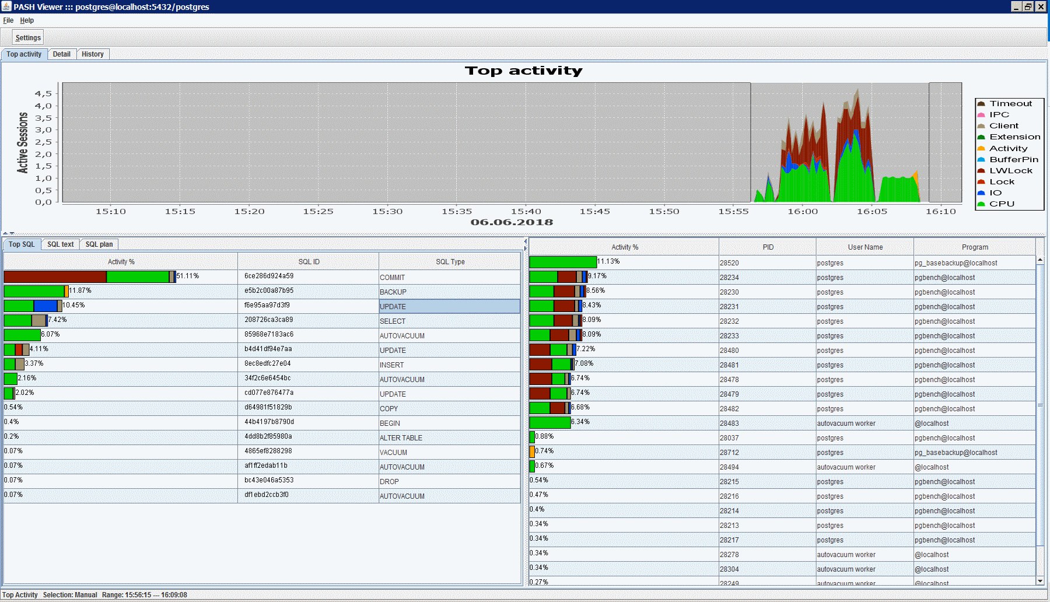Click the Activity legend marker
The image size is (1050, 602).
pos(981,149)
